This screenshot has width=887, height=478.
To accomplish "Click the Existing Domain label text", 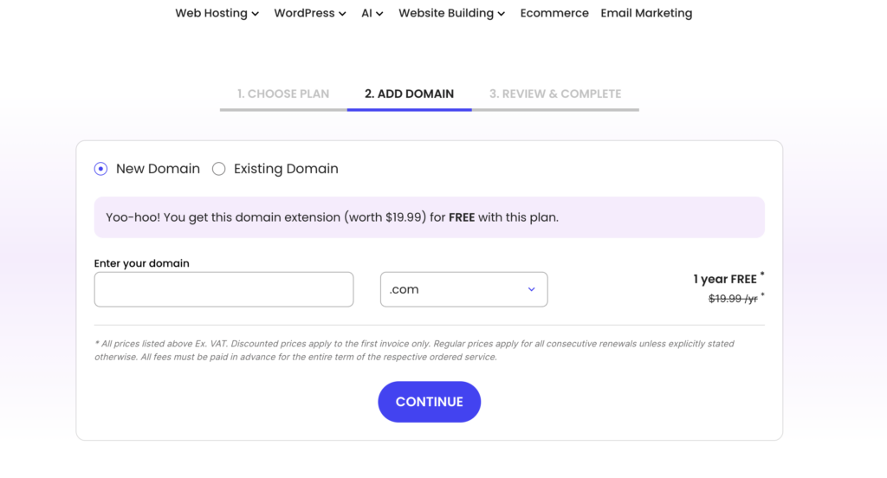I will (286, 169).
